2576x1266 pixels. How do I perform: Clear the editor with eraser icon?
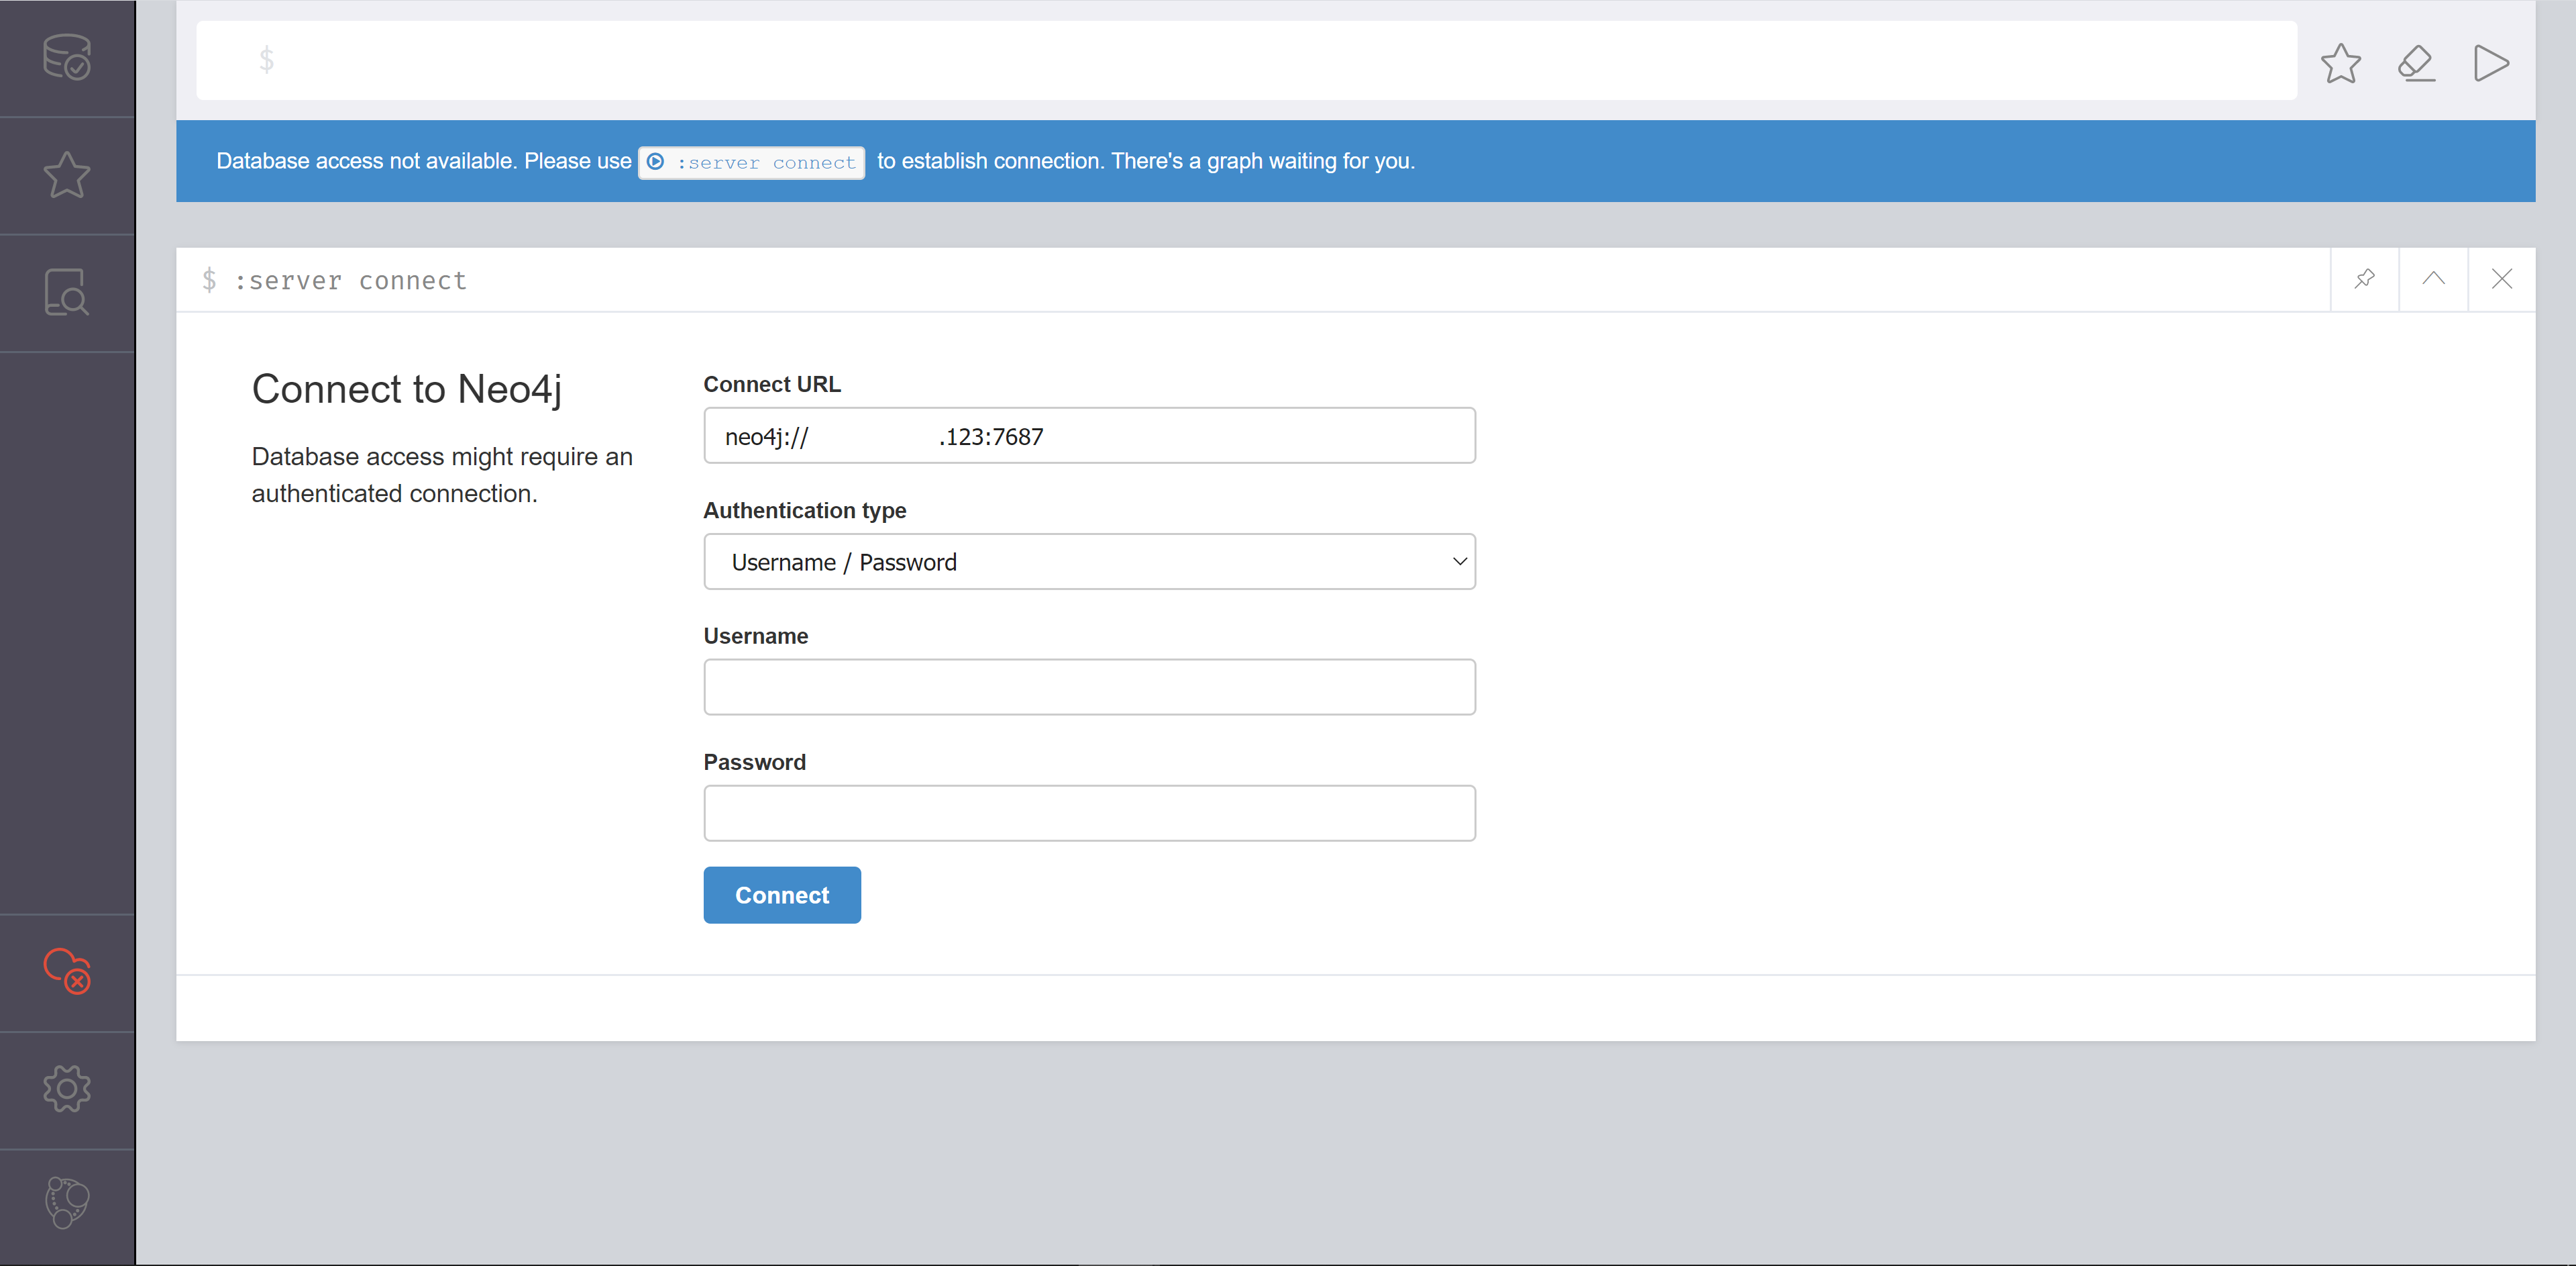click(x=2416, y=63)
